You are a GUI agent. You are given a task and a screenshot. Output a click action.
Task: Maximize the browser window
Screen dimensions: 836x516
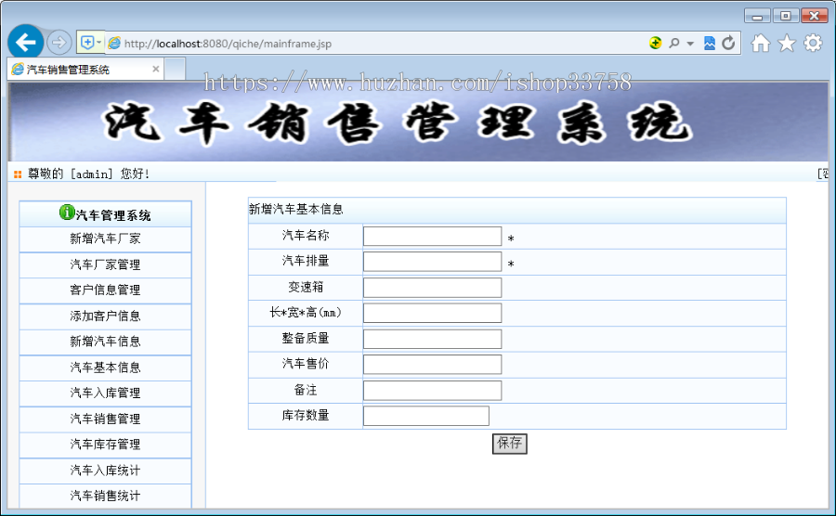point(785,16)
